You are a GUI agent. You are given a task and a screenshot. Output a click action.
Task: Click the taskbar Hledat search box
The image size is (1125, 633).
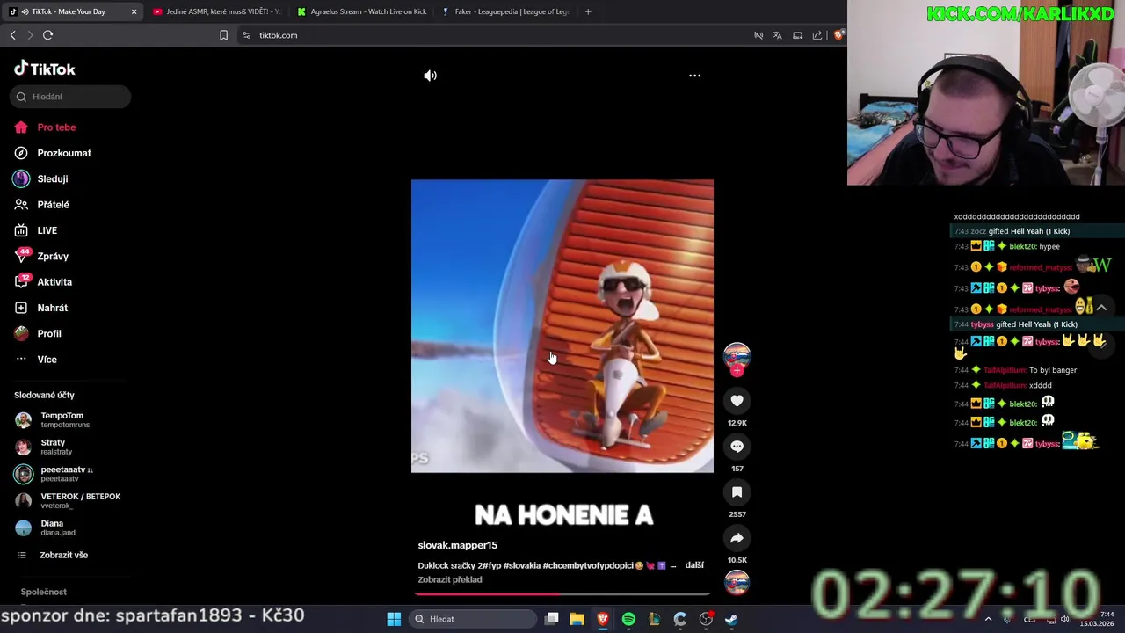[x=473, y=619]
